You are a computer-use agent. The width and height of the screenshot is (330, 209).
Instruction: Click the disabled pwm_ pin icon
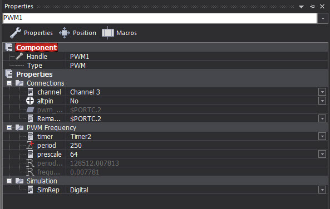click(x=30, y=110)
